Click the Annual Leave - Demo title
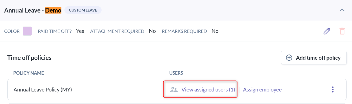This screenshot has width=352, height=104. 33,10
